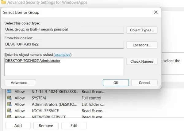Click the Full control access cell

[x=91, y=98]
